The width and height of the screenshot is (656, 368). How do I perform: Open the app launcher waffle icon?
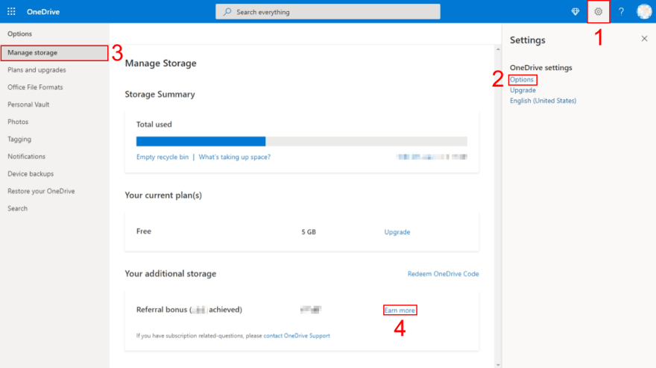11,12
